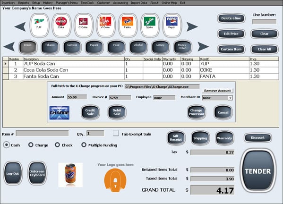Viewport: 283px width, 204px height.
Task: Open the Inventory menu
Action: (8, 3)
